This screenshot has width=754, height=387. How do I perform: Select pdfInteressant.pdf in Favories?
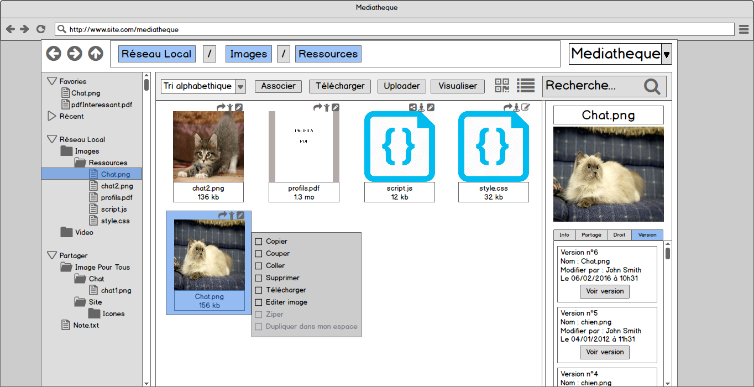(x=97, y=104)
